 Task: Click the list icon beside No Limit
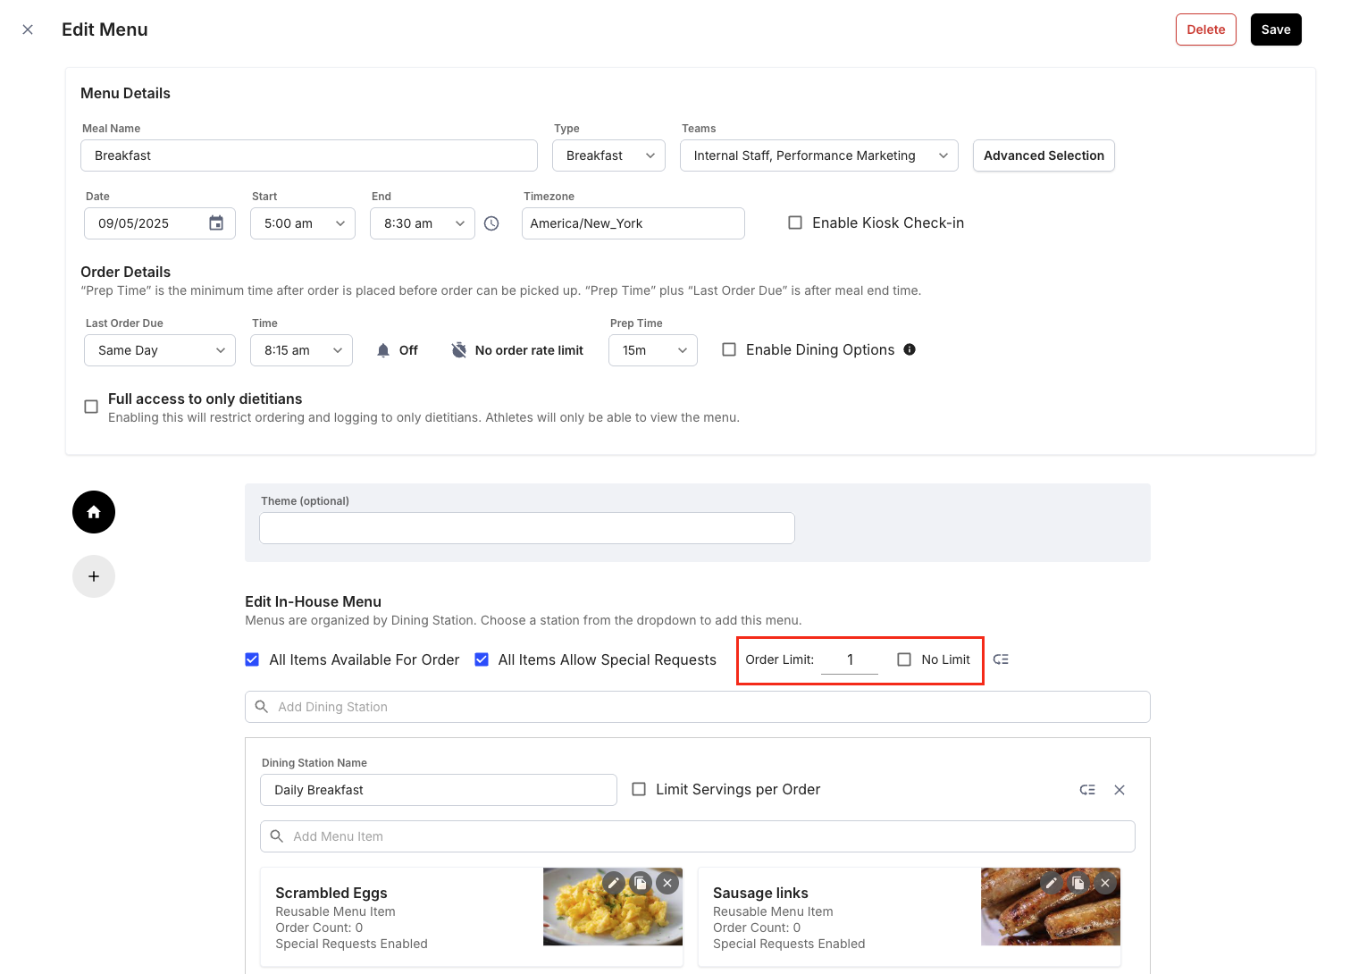click(x=1001, y=659)
